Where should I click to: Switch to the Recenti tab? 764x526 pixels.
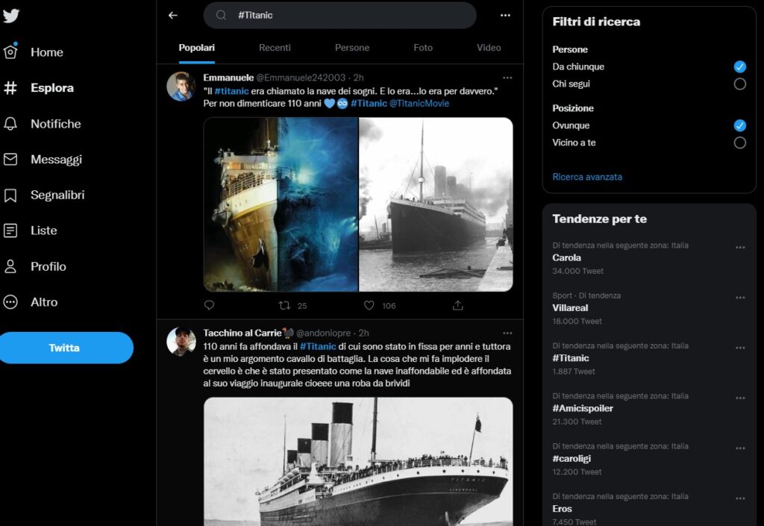click(x=275, y=48)
